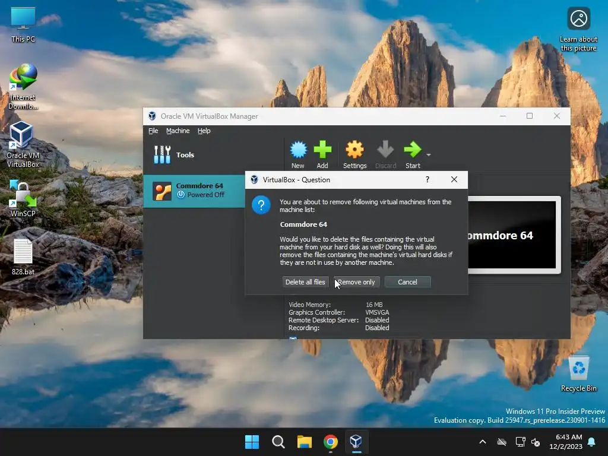
Task: Open the clock showing 6:43 AM
Action: pos(566,442)
